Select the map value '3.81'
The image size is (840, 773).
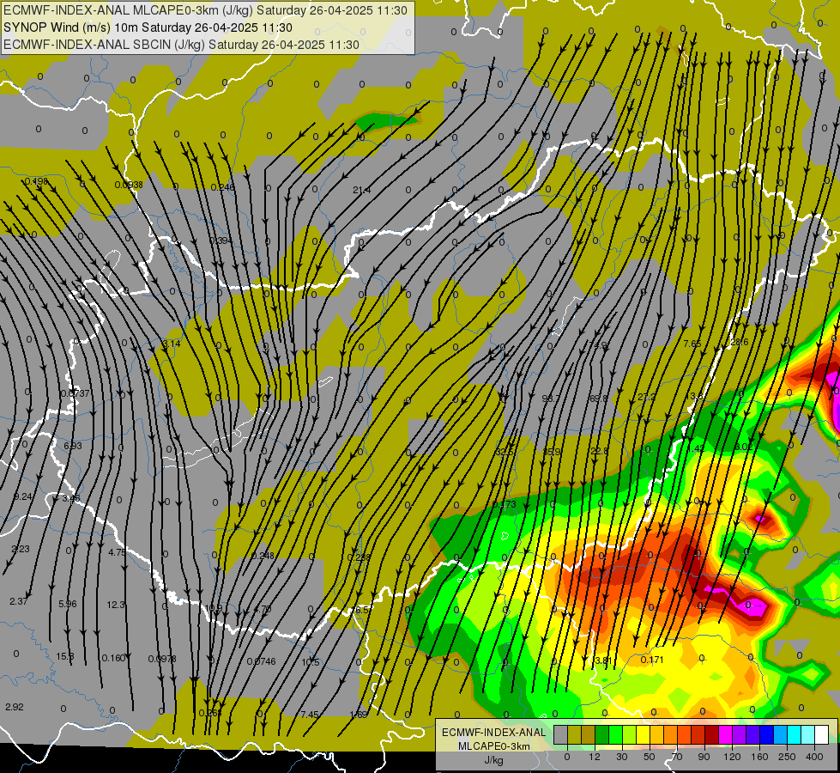[x=603, y=660]
